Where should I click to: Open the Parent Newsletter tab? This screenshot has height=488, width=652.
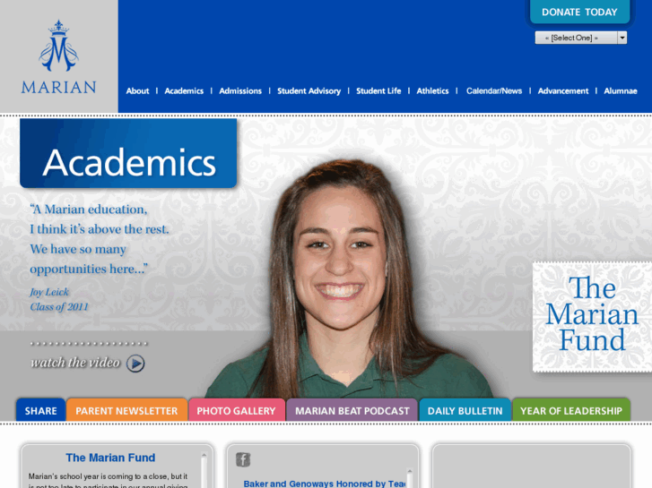click(126, 410)
